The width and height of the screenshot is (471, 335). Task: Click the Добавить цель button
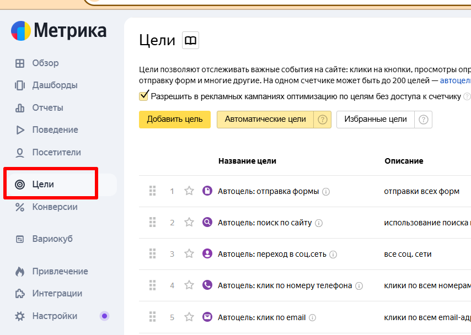(175, 120)
